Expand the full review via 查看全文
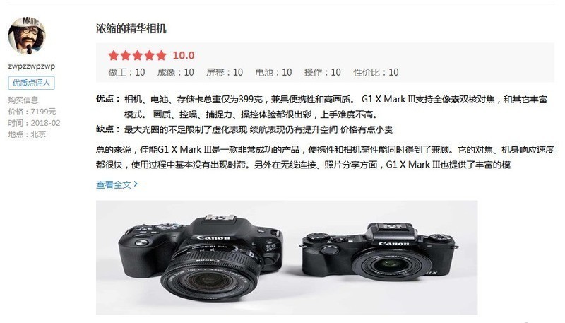 tap(114, 185)
